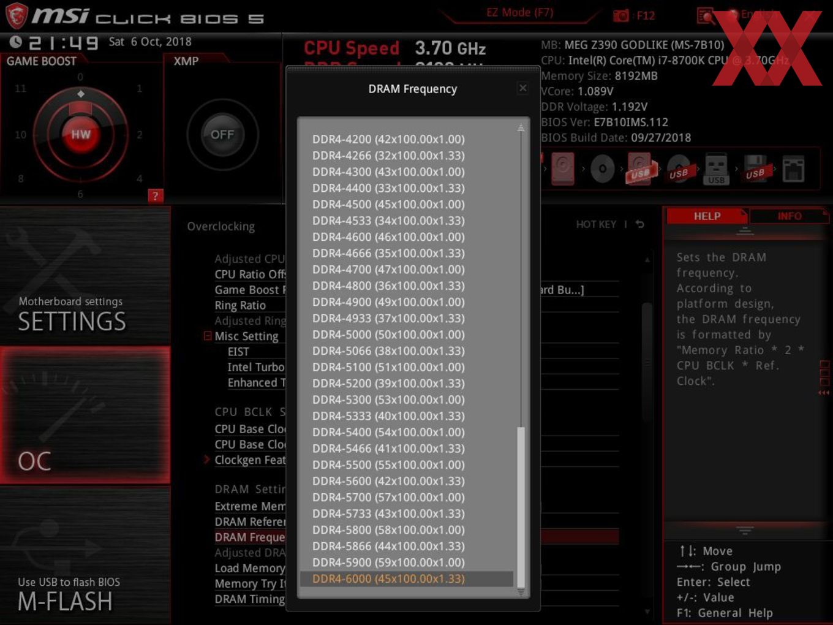Select DDR4-5800 (58x100.00x1.00)
This screenshot has width=833, height=625.
(406, 529)
